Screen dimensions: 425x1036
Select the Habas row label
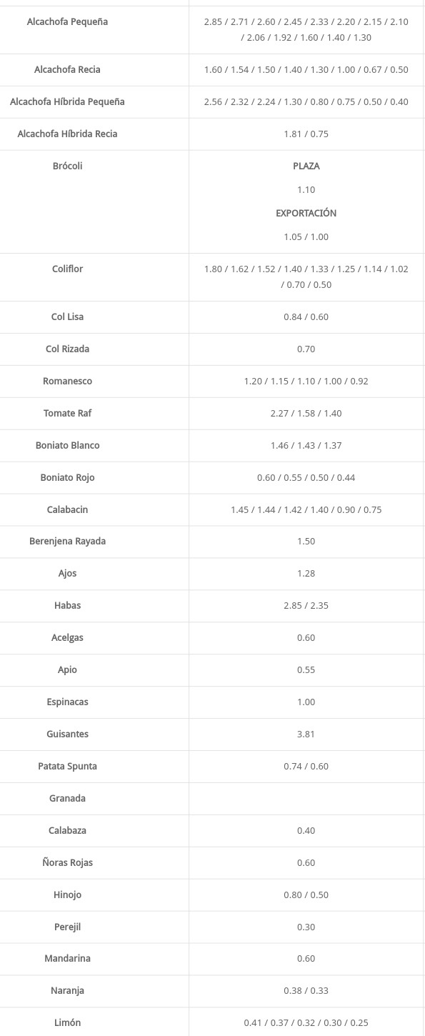pyautogui.click(x=67, y=606)
